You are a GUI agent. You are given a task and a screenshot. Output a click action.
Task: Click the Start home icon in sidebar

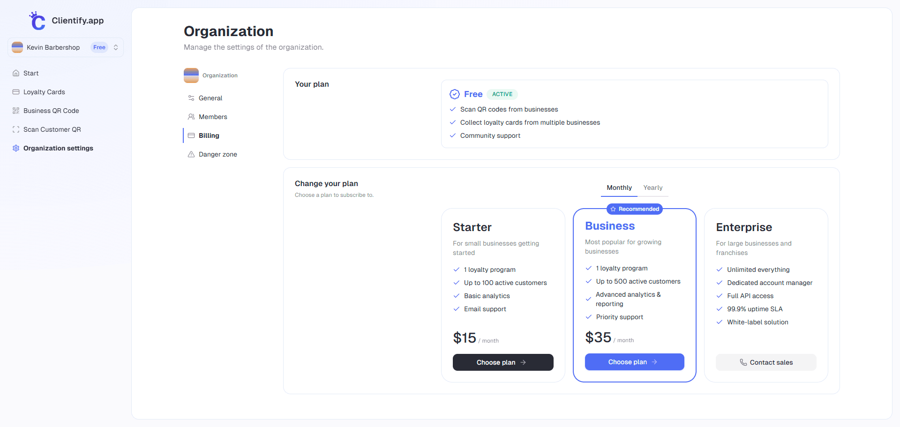point(16,73)
